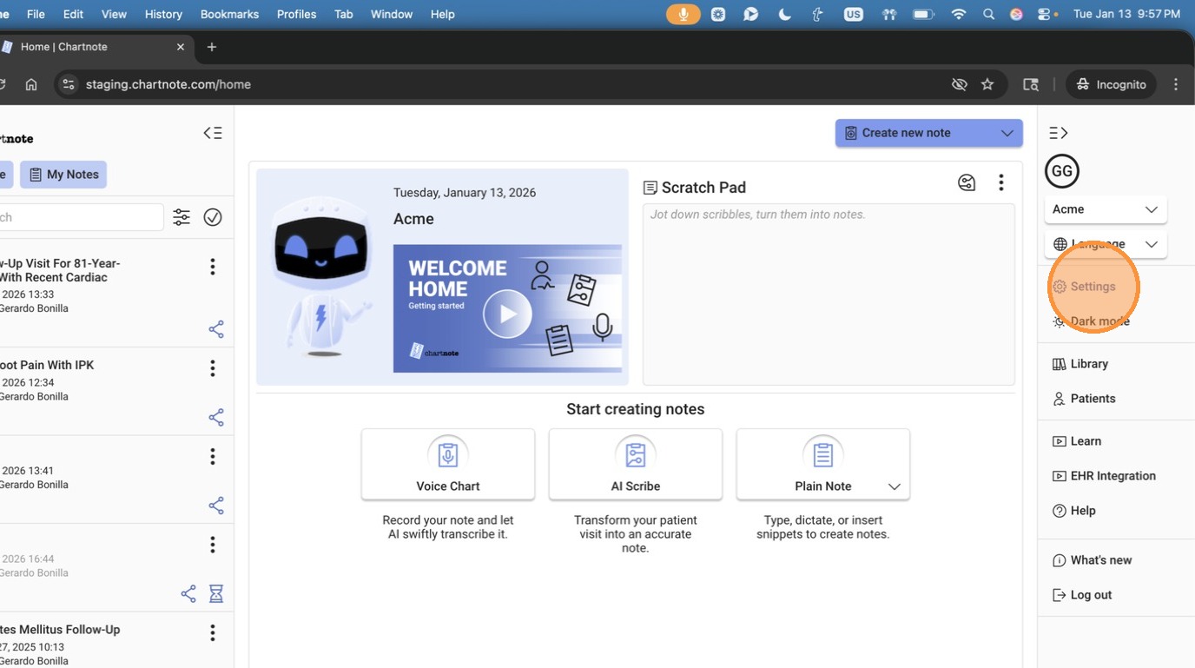
Task: Click into the Scratch Pad text area
Action: pyautogui.click(x=829, y=294)
